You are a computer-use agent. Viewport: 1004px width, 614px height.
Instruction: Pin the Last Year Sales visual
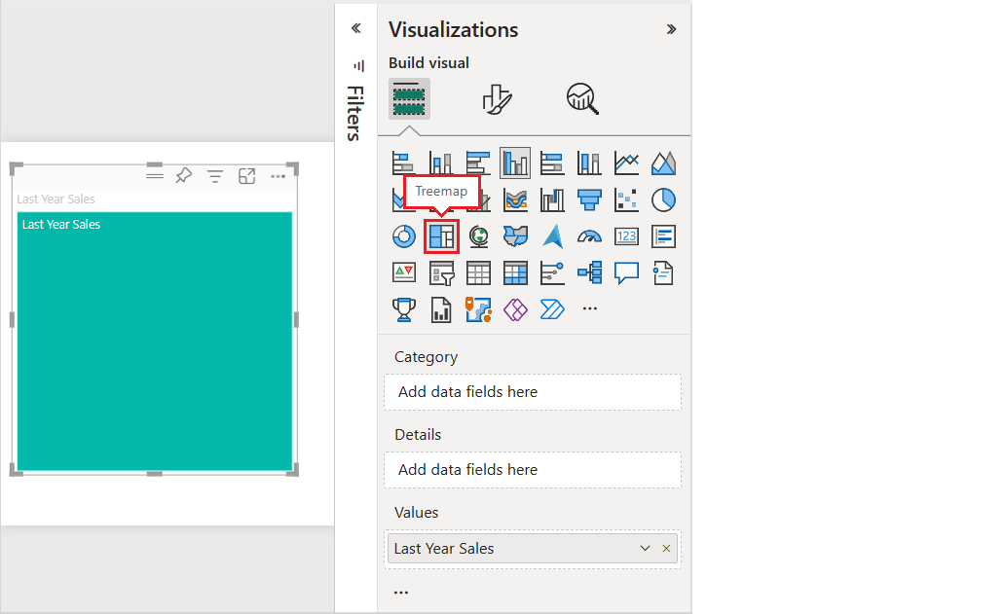[183, 174]
